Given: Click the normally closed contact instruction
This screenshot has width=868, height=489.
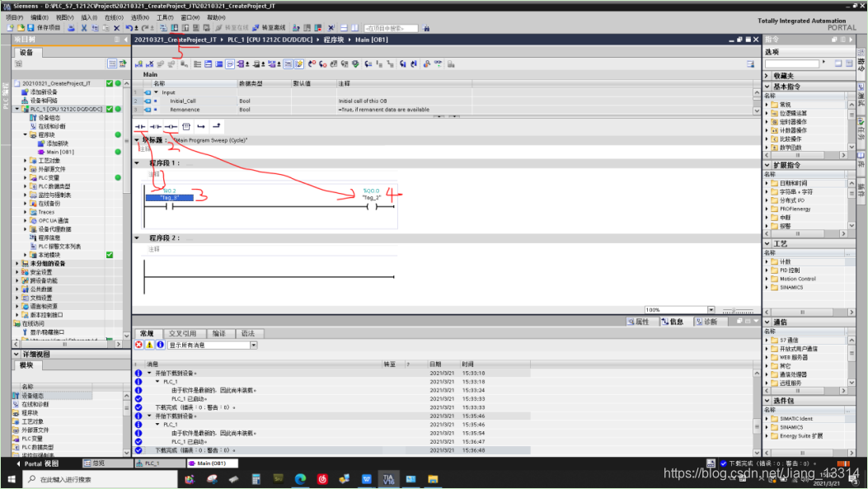Looking at the screenshot, I should click(x=156, y=127).
